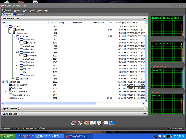Click the horizontal scroll right arrow

coord(143,103)
